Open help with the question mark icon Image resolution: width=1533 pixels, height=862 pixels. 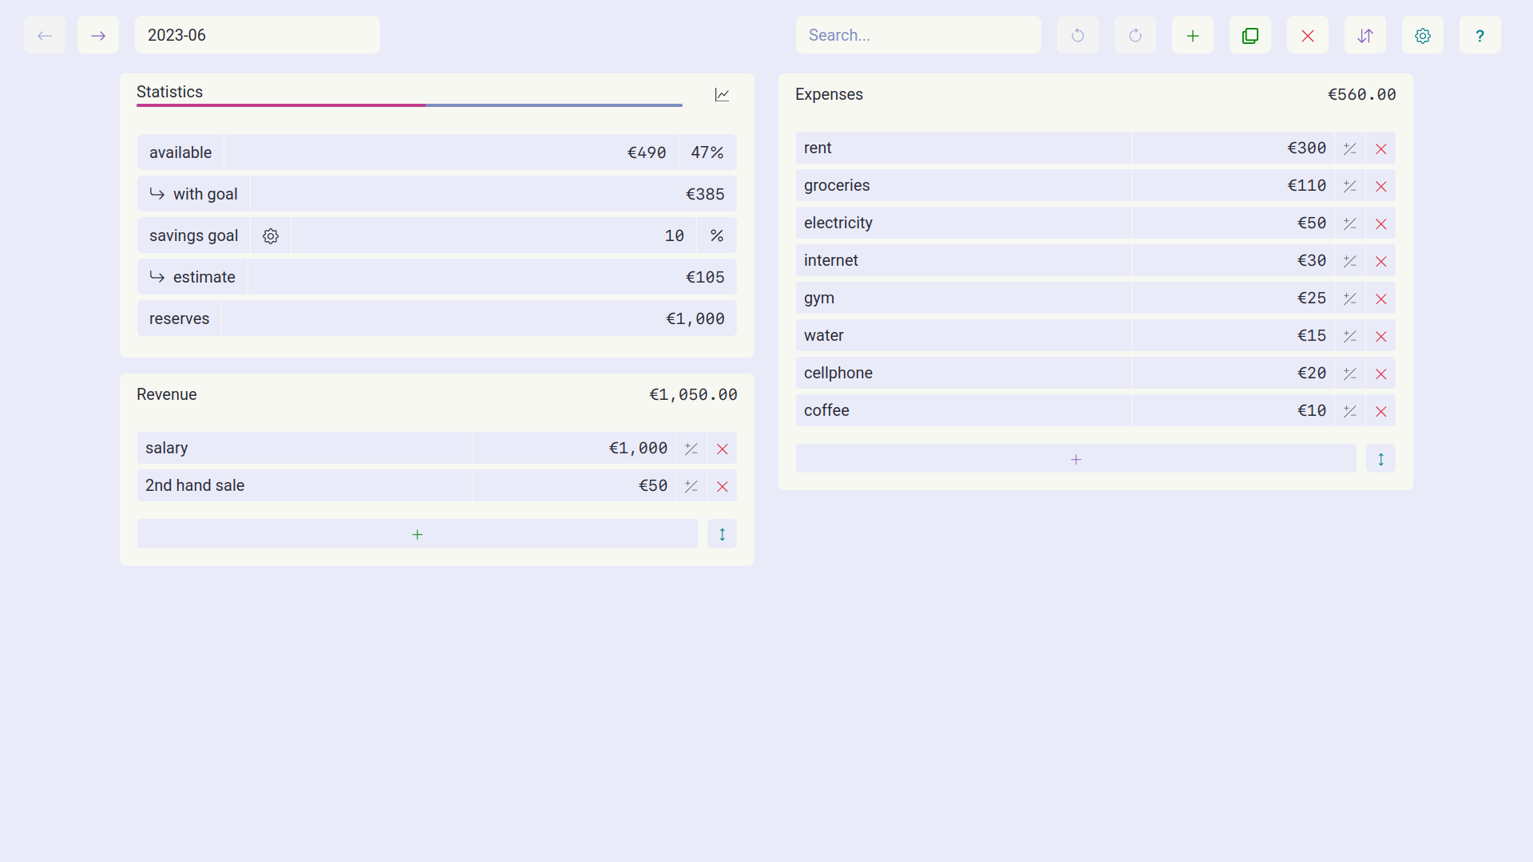click(1480, 35)
